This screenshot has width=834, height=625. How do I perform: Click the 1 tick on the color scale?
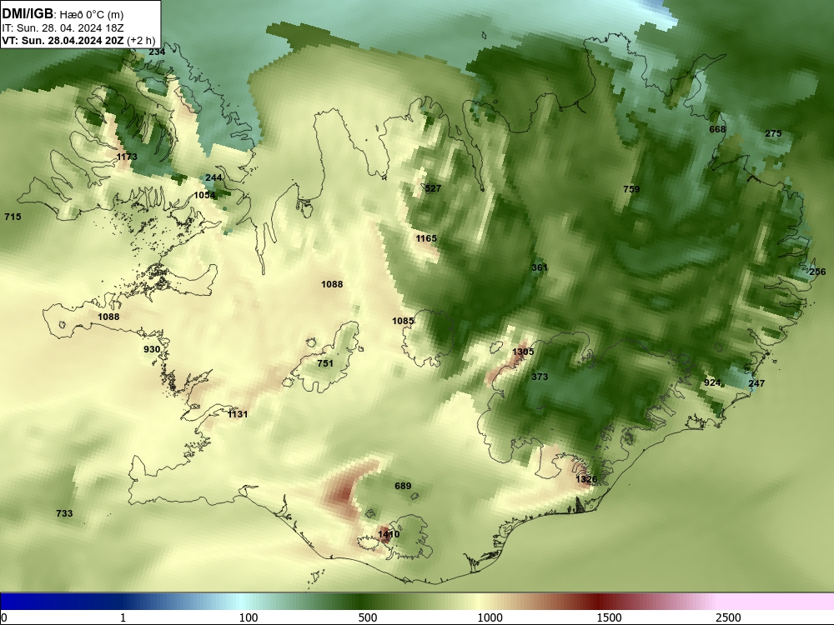pyautogui.click(x=123, y=617)
